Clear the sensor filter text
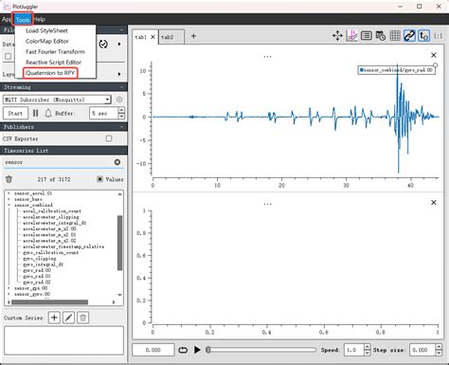The width and height of the screenshot is (449, 365). coord(117,162)
